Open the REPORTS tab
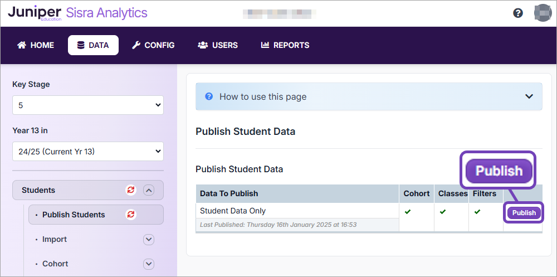The image size is (557, 277). 285,45
